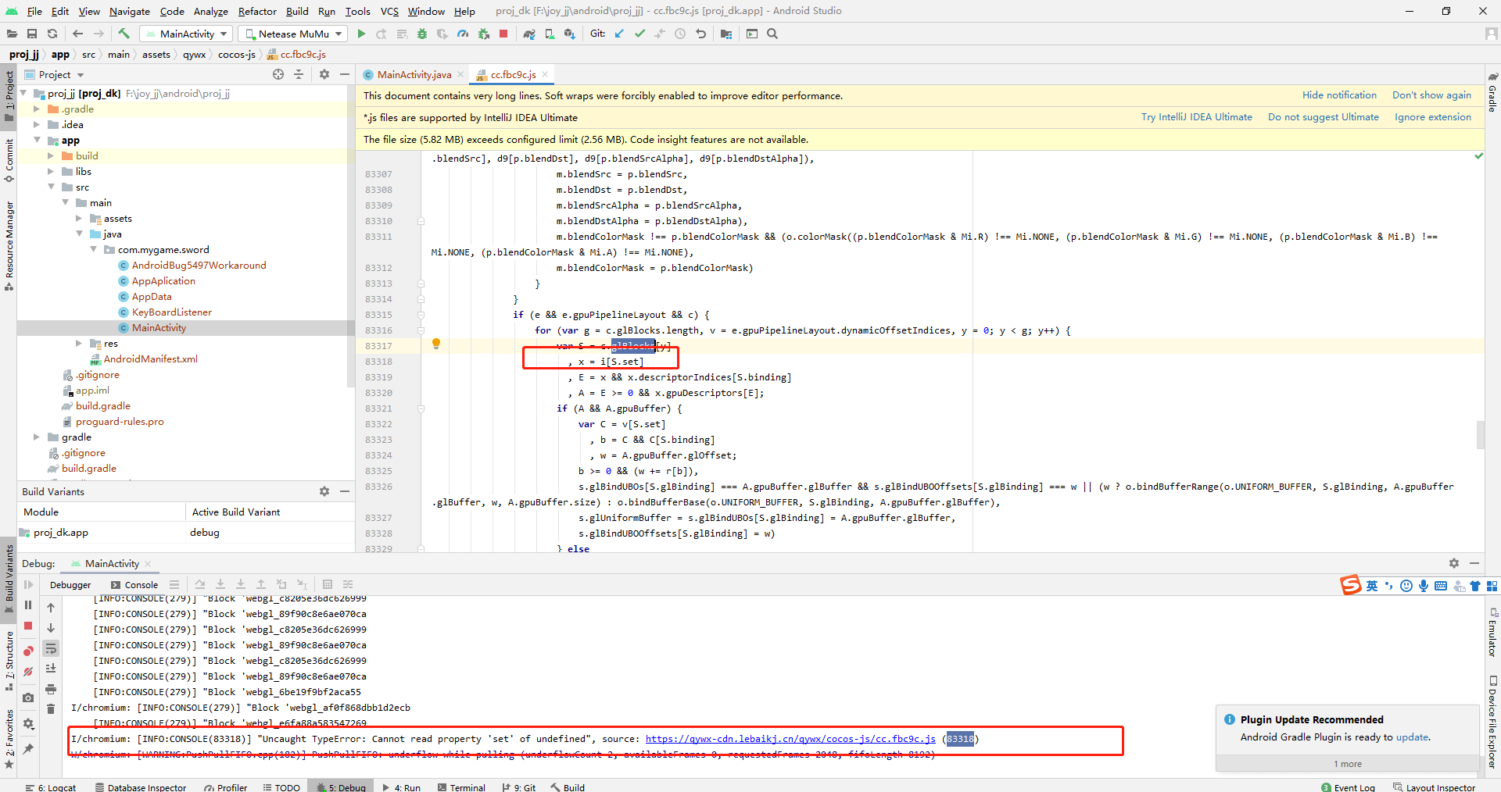Toggle the 2: Favorites tool window
Image resolution: width=1501 pixels, height=792 pixels.
pos(9,738)
